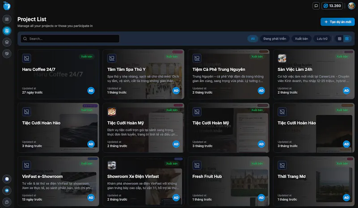Switch to table list view
The width and height of the screenshot is (358, 208).
(x=340, y=39)
